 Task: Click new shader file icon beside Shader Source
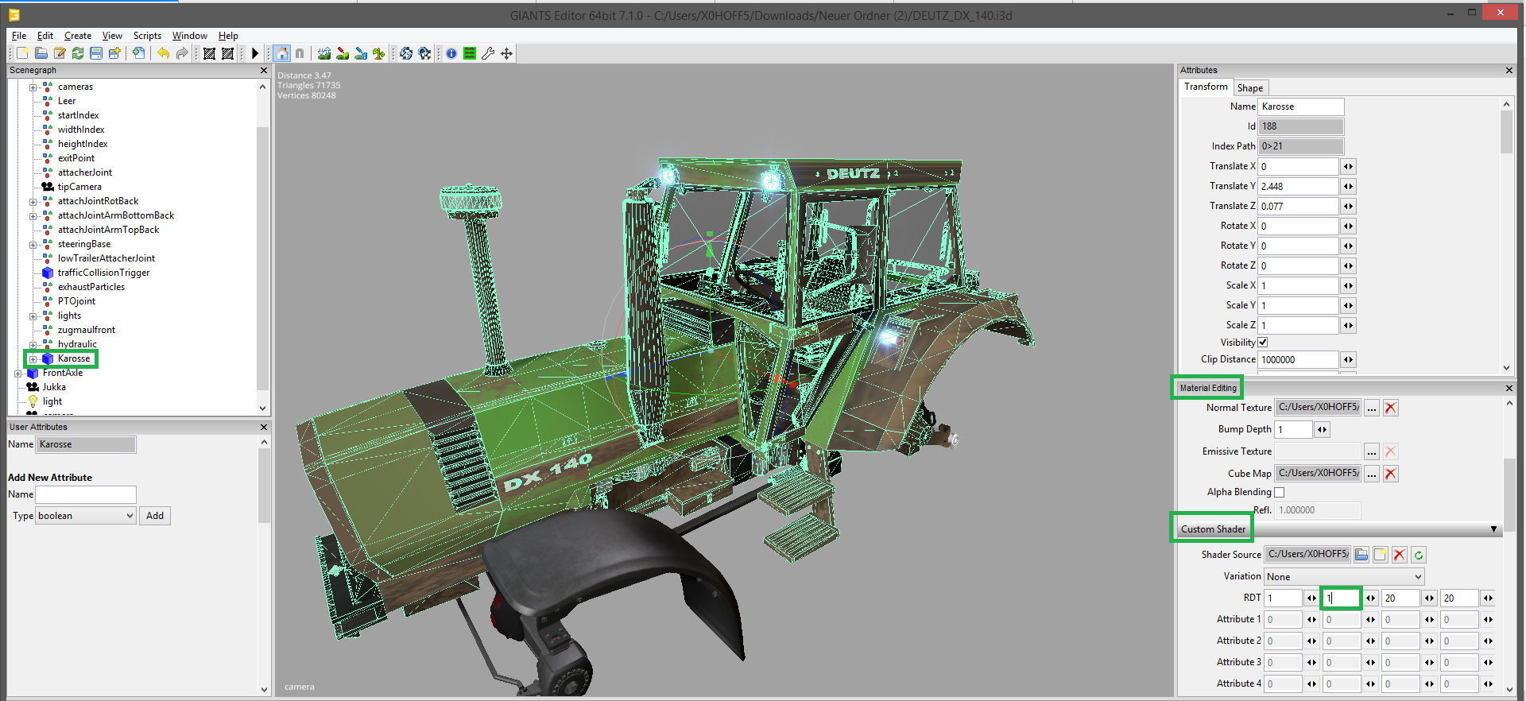[1381, 555]
